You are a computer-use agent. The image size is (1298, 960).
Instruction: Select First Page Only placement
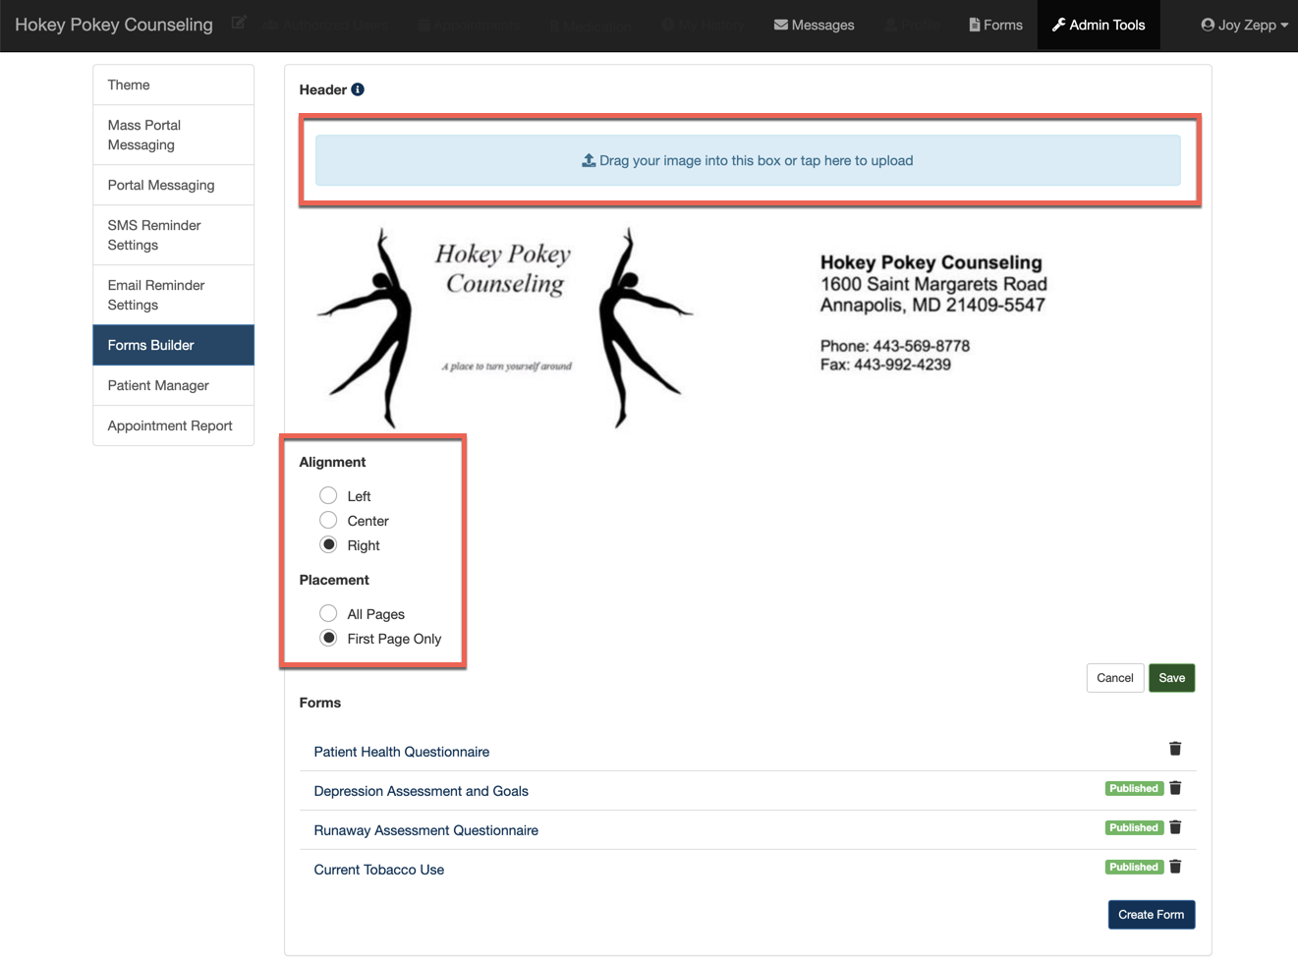click(x=328, y=639)
